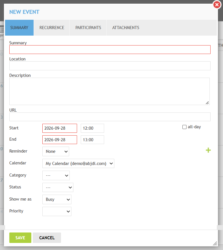The height and width of the screenshot is (250, 223).
Task: Open the Show me as dropdown
Action: (57, 199)
